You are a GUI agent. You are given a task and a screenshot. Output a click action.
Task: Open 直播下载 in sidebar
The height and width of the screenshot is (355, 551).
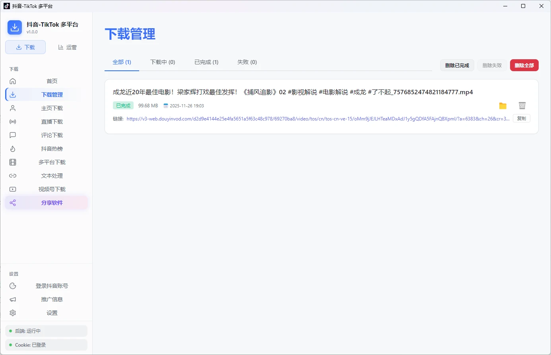point(46,122)
